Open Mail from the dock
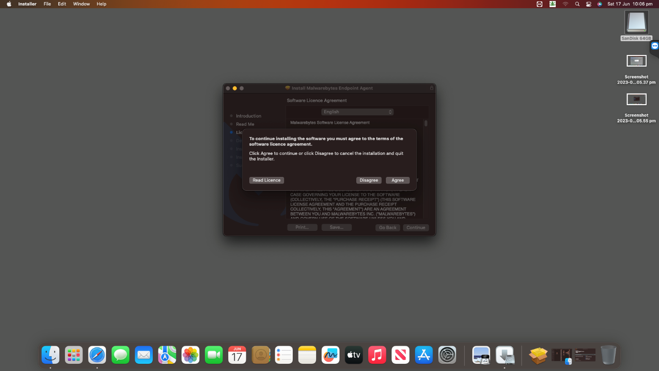 pyautogui.click(x=144, y=355)
